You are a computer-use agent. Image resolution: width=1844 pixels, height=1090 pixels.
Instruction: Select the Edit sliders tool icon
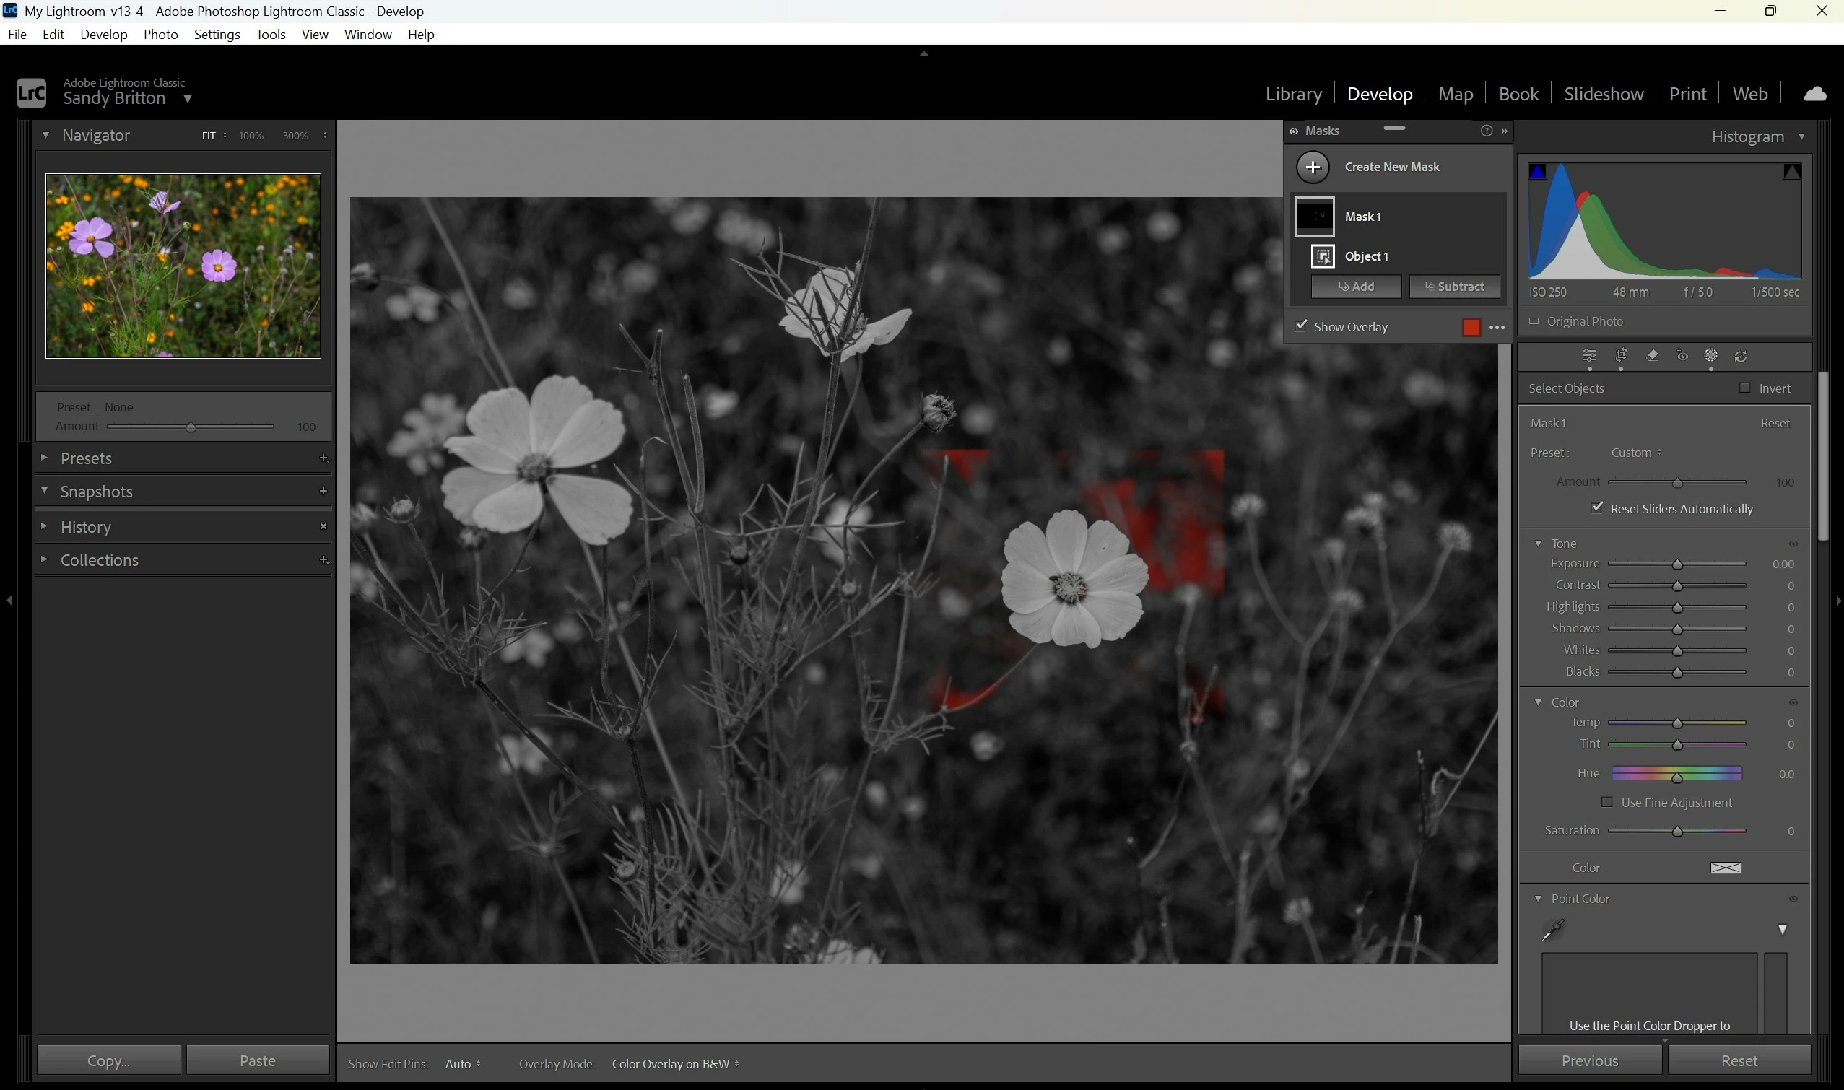tap(1589, 356)
